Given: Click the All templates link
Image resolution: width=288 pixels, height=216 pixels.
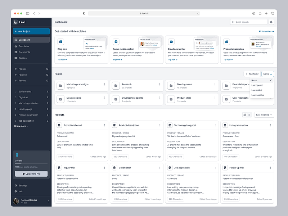Looking at the screenshot, I should coord(266,31).
